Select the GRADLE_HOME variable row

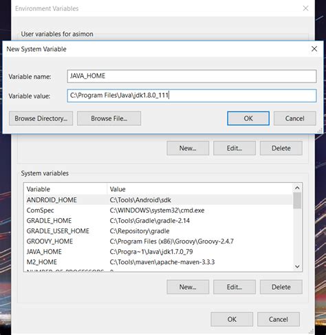158,221
